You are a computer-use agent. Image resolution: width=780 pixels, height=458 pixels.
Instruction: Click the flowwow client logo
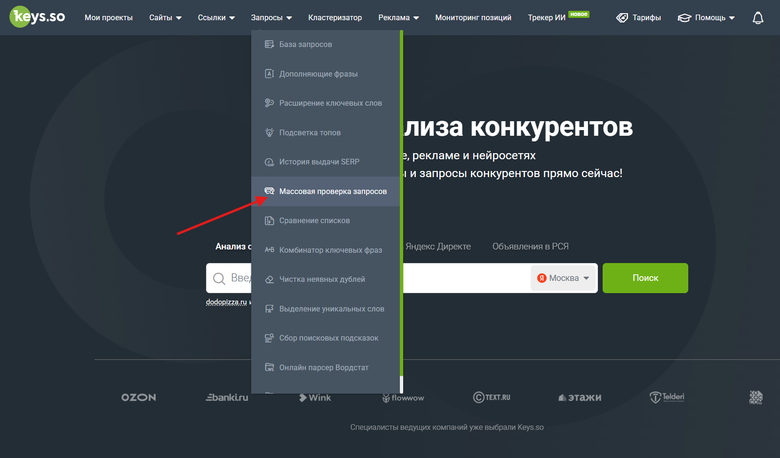[x=403, y=398]
